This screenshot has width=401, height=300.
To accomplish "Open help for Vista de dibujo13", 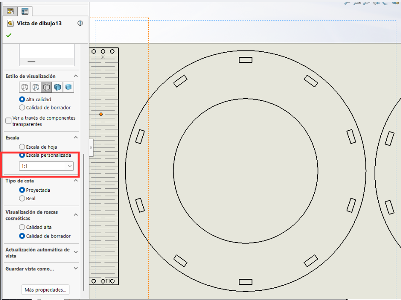I will click(80, 23).
